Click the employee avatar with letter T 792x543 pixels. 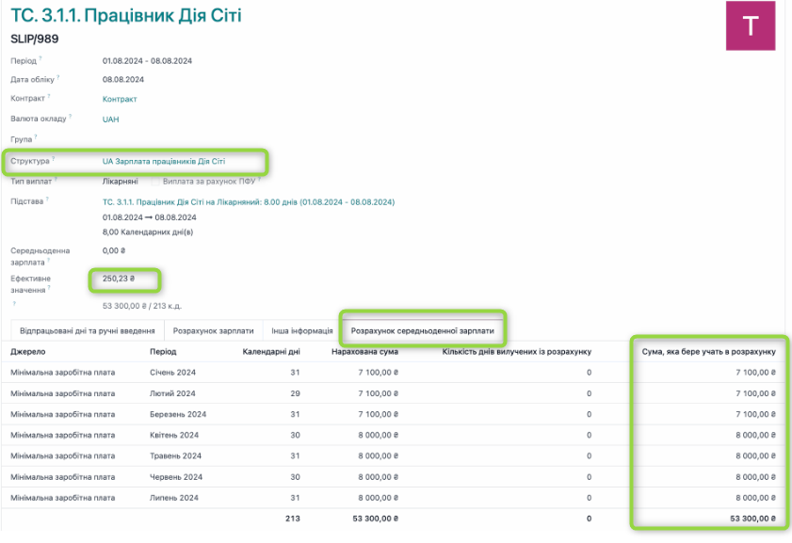(750, 25)
